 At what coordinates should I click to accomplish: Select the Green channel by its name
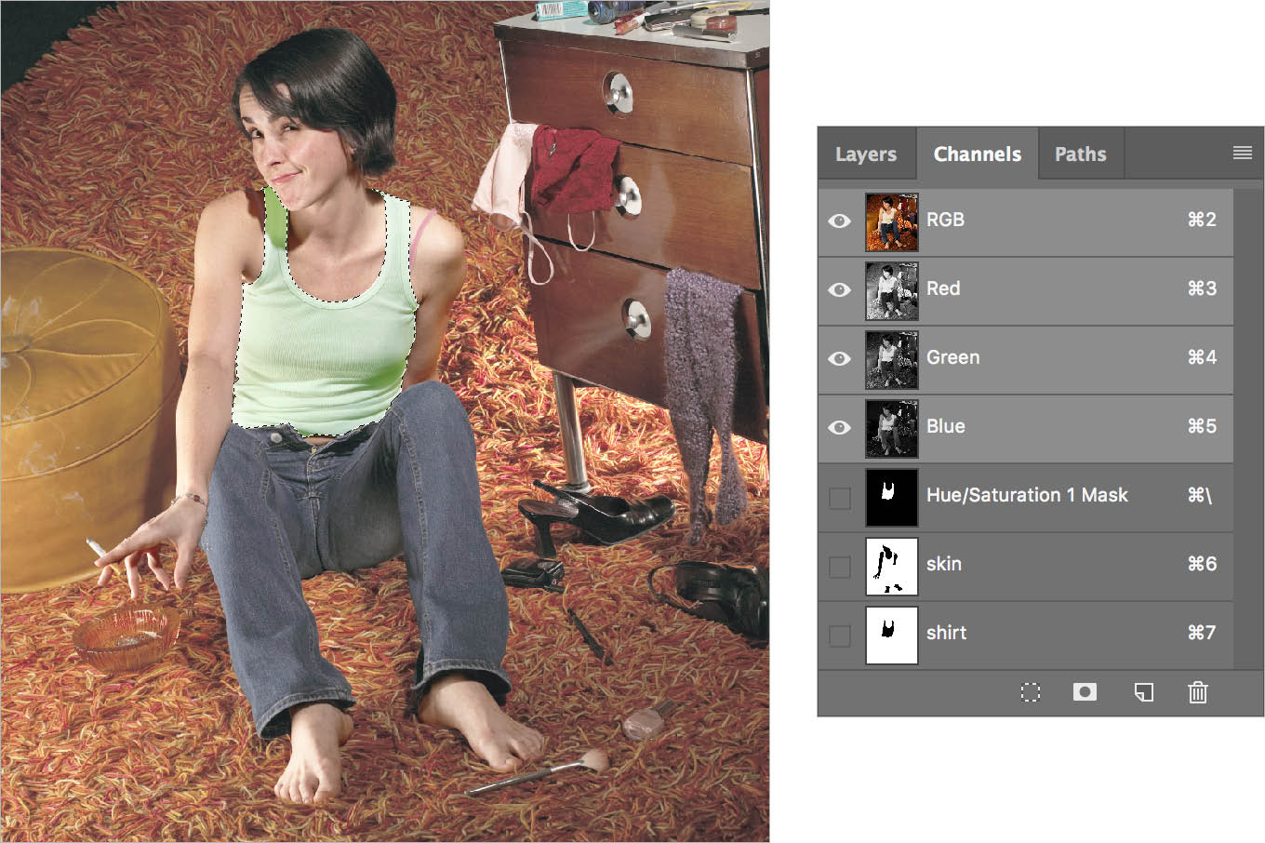953,358
